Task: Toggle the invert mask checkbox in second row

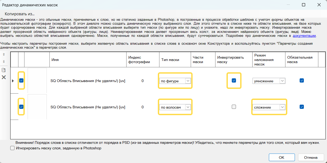Action: pos(234,107)
